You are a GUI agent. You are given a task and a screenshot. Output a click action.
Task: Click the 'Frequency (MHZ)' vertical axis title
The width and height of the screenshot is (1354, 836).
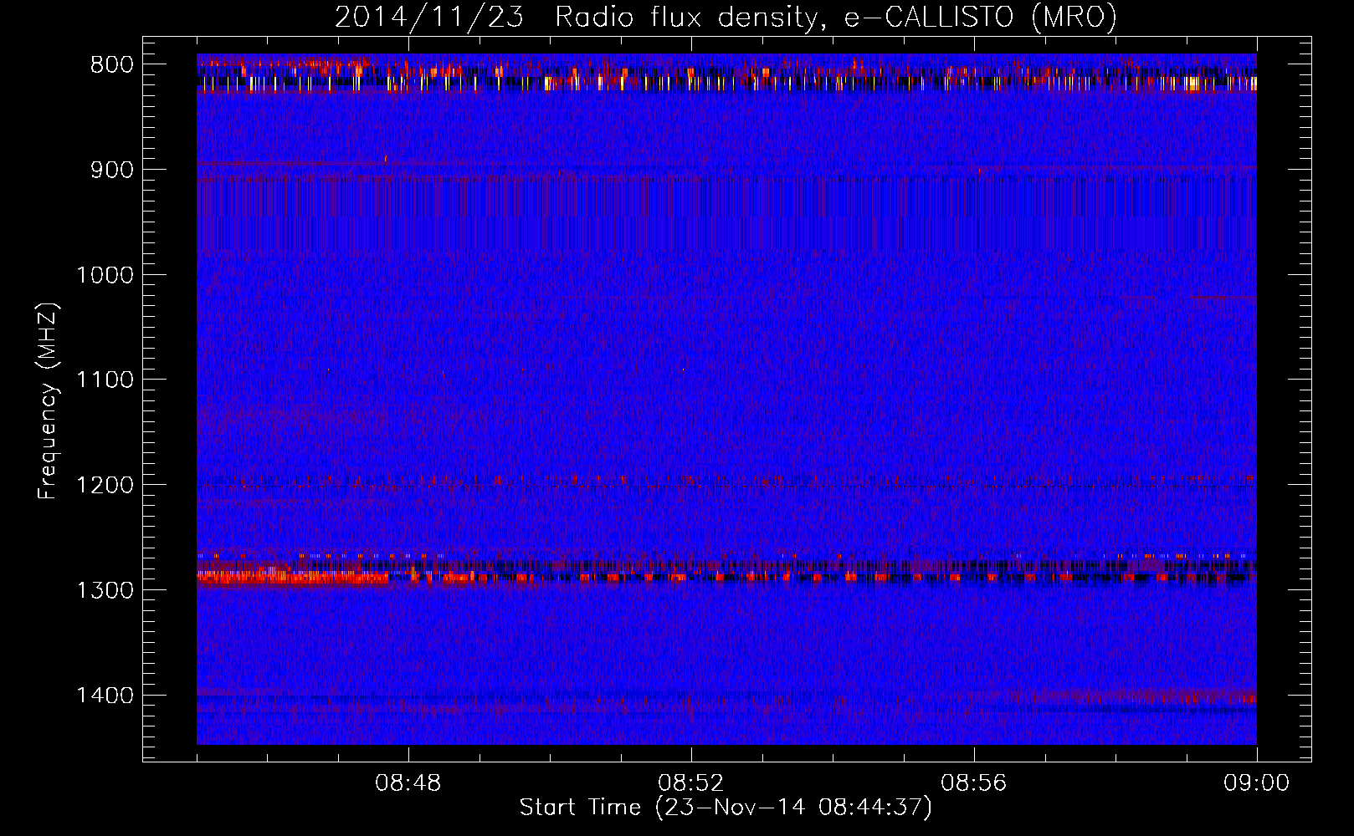pos(49,401)
